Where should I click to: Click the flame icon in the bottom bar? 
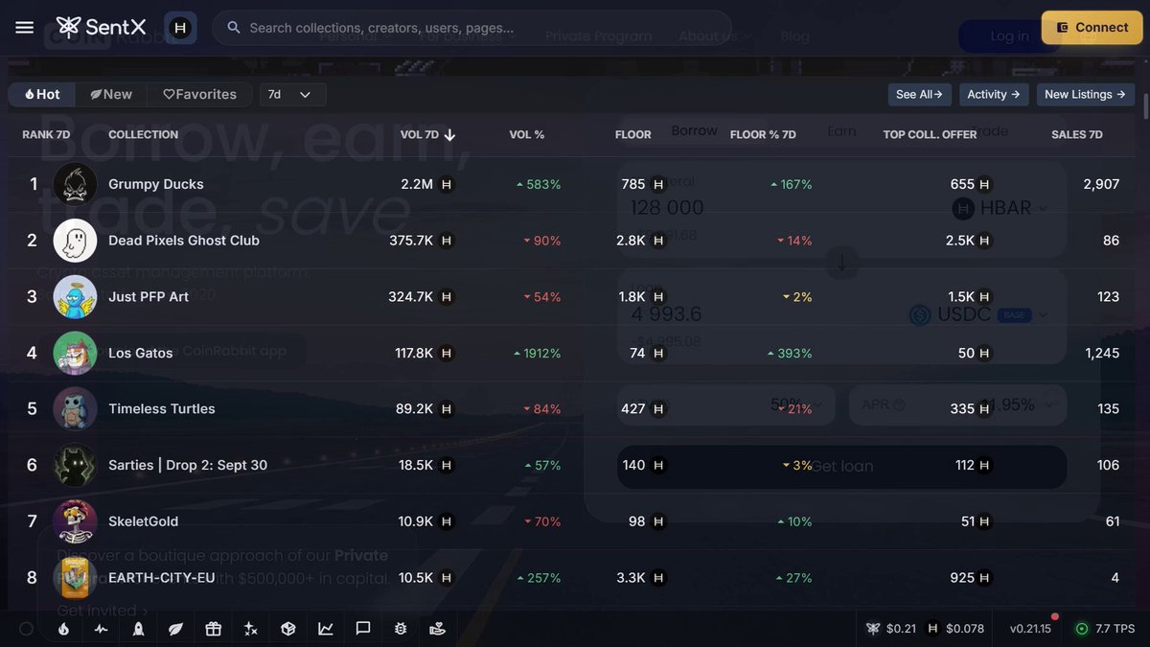click(x=63, y=629)
